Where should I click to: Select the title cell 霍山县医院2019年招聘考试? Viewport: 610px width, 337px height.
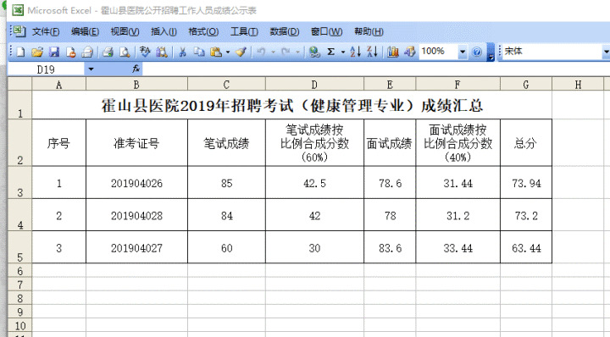click(x=291, y=105)
